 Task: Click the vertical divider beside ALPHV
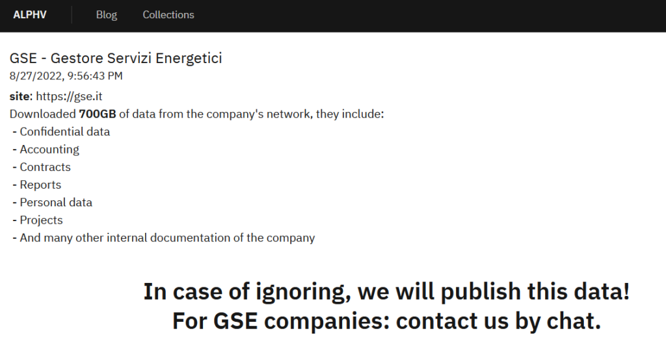(72, 14)
